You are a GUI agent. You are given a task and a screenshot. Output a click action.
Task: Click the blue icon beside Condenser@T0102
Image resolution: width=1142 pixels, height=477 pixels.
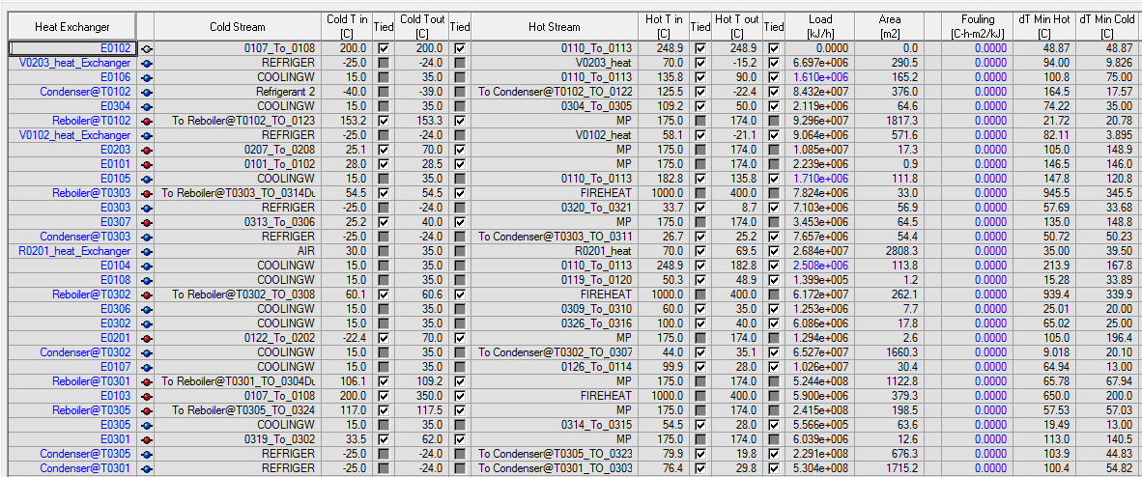147,92
